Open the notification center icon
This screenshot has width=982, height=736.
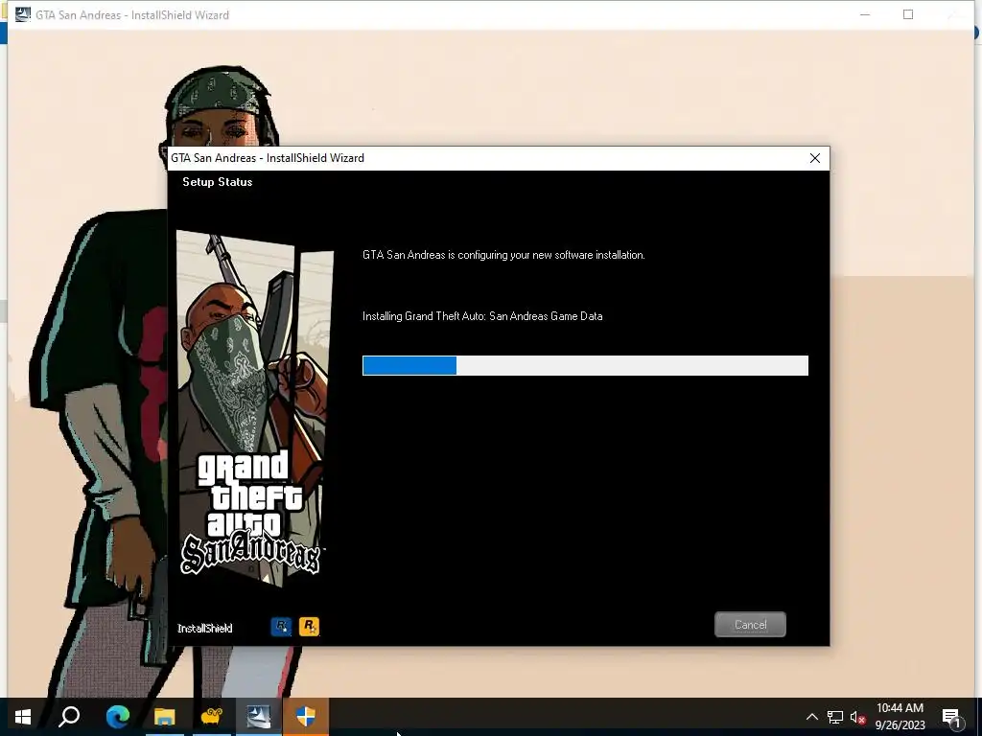click(951, 717)
